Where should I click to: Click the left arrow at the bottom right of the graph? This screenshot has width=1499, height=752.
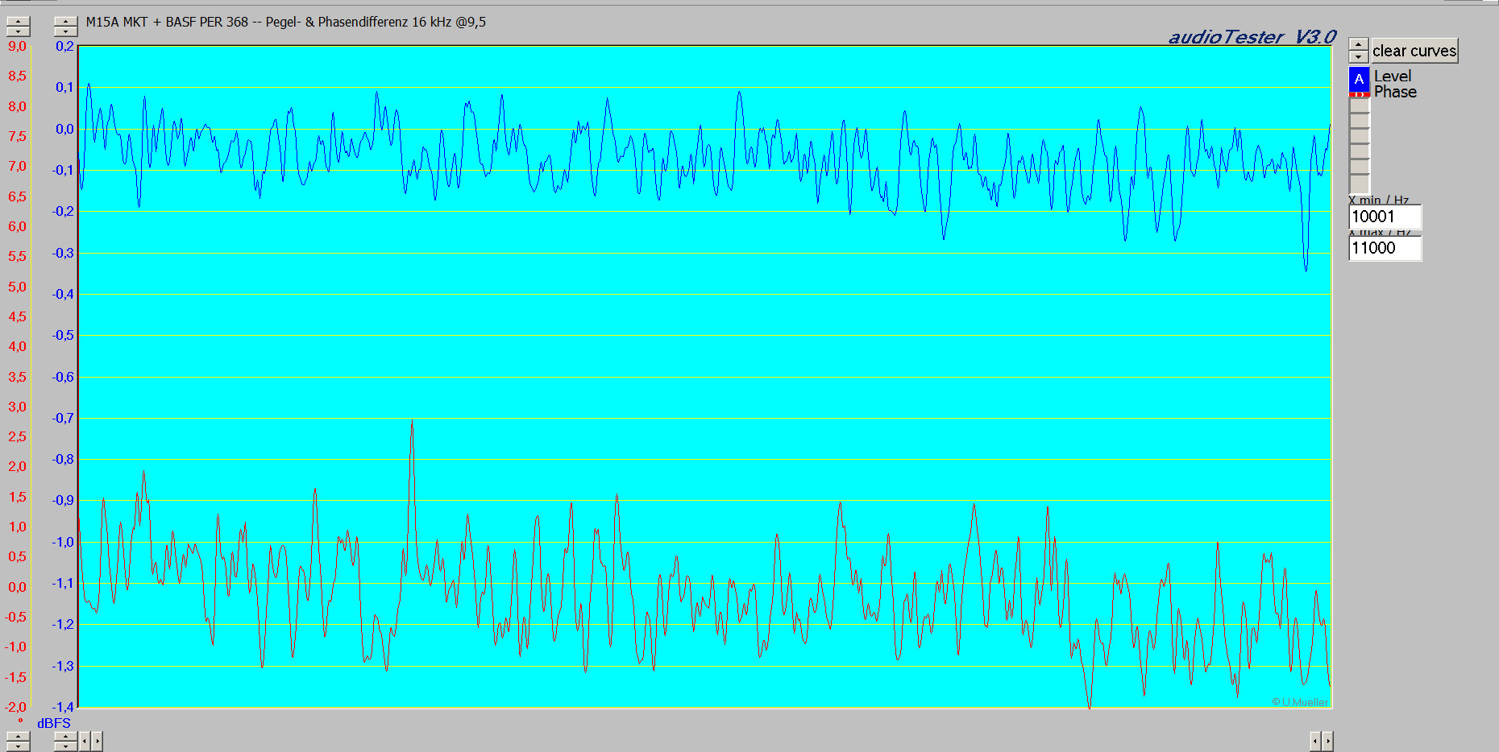[1314, 741]
